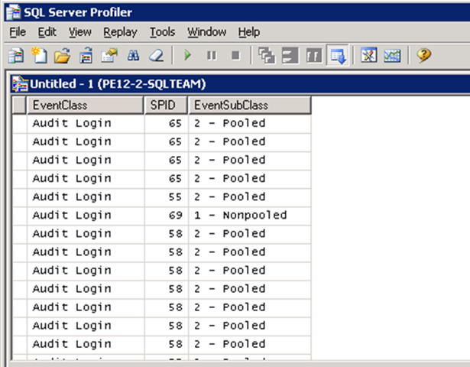
Task: Click the Help question mark icon
Action: [424, 56]
